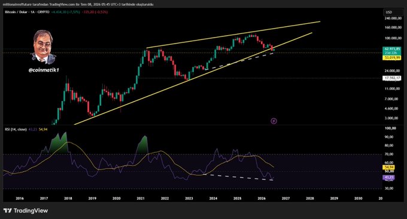Image resolution: width=407 pixels, height=219 pixels.
Task: Click the white price label 17.592,17
Action: tap(392, 78)
